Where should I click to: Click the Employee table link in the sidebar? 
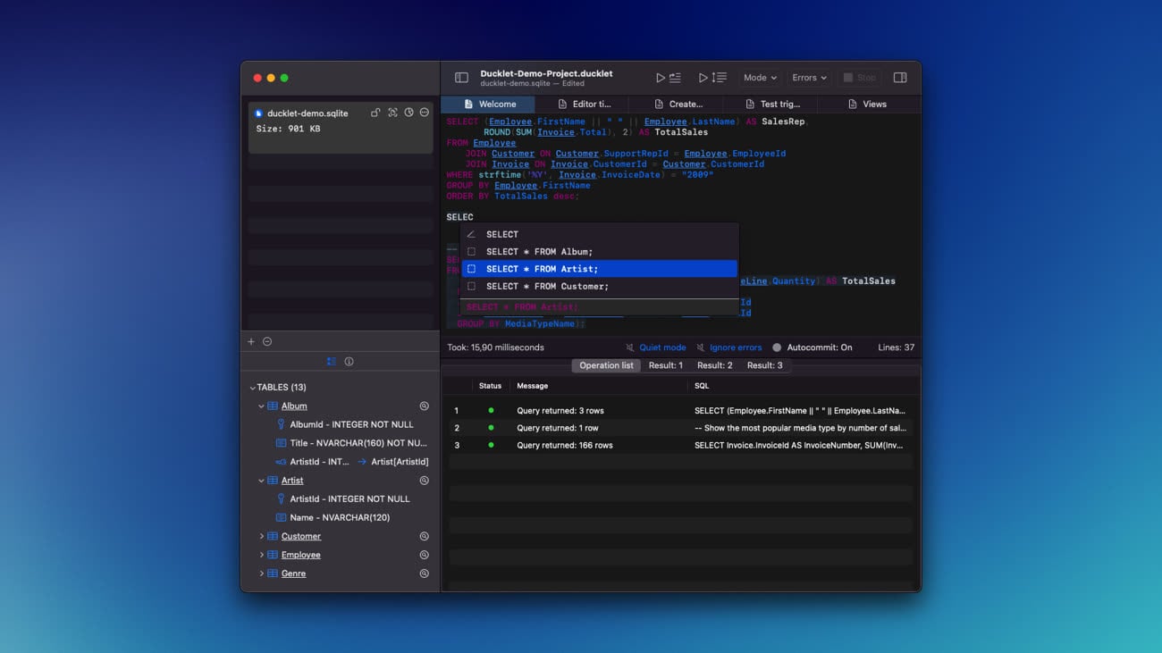[x=300, y=556]
